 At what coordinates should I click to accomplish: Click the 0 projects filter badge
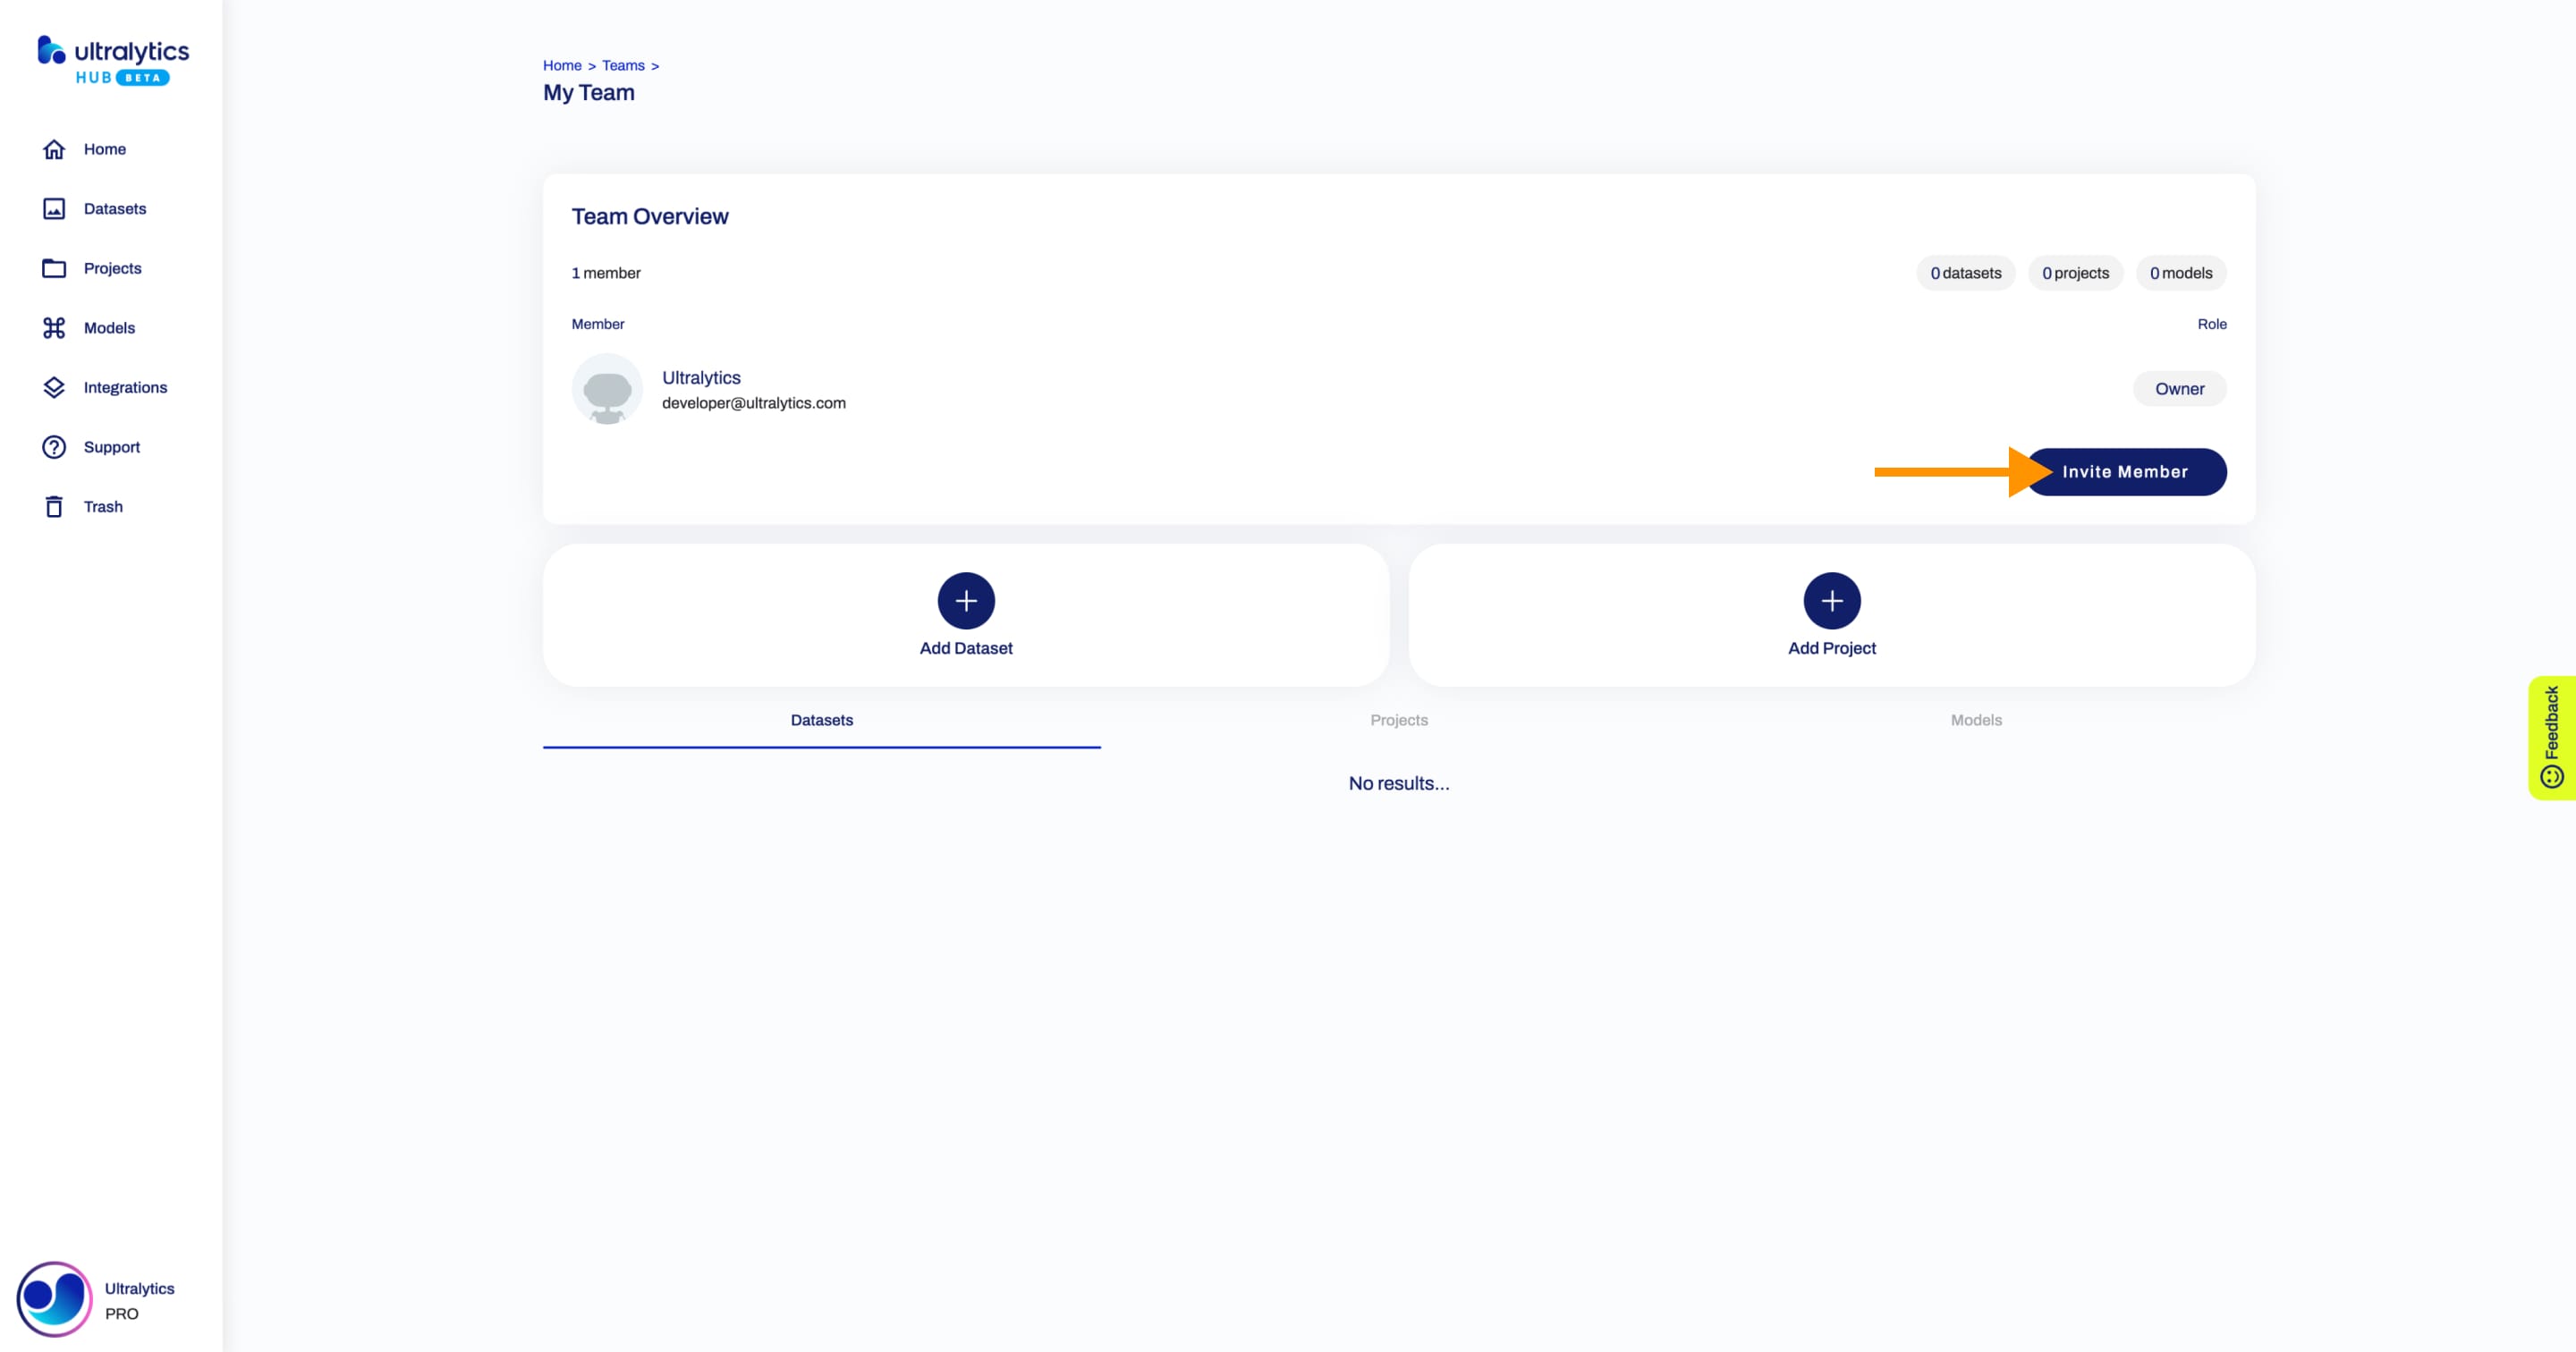[x=2075, y=273]
